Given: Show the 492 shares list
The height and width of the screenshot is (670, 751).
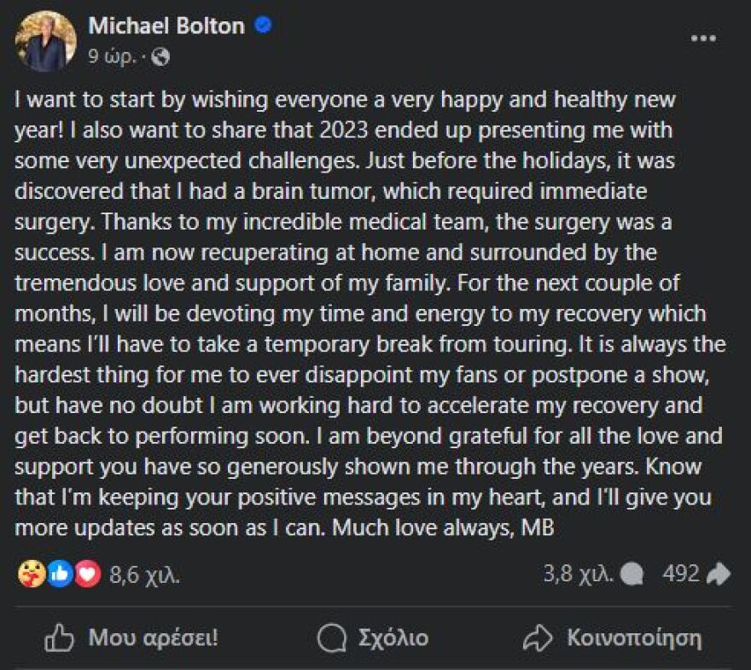Looking at the screenshot, I should point(680,574).
